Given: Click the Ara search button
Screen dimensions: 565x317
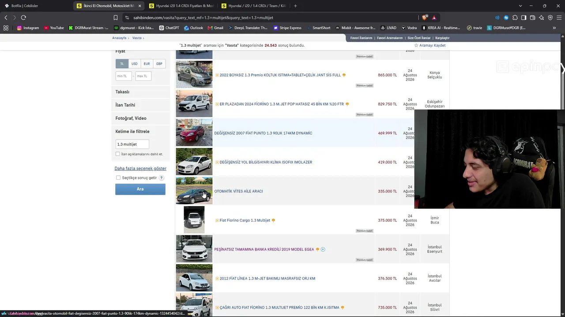Looking at the screenshot, I should pos(140,189).
